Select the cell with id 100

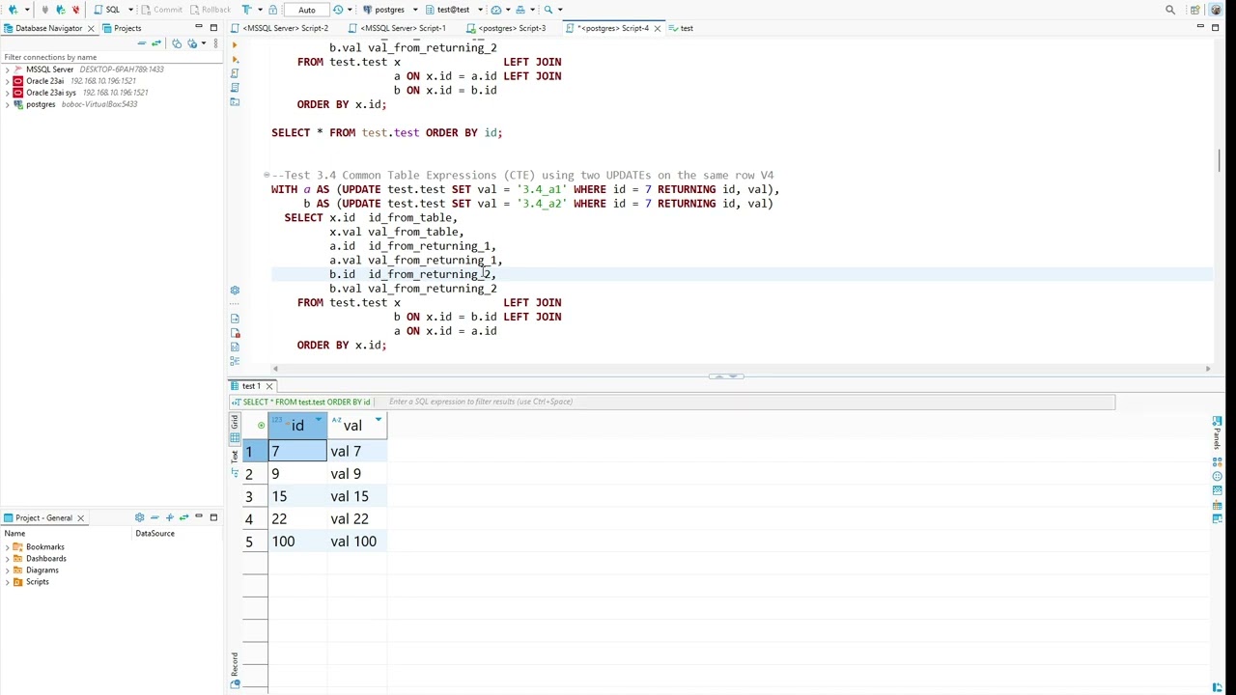(x=297, y=542)
